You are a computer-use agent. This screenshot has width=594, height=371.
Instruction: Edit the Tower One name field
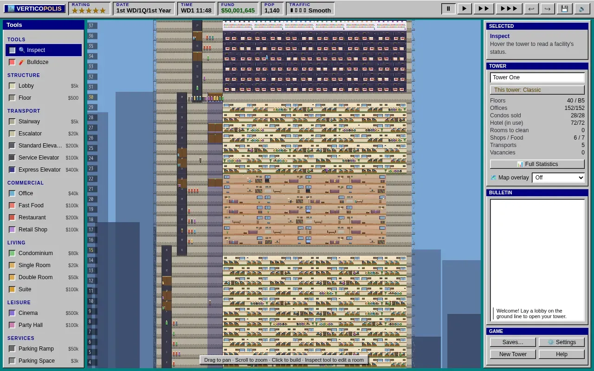click(x=537, y=77)
